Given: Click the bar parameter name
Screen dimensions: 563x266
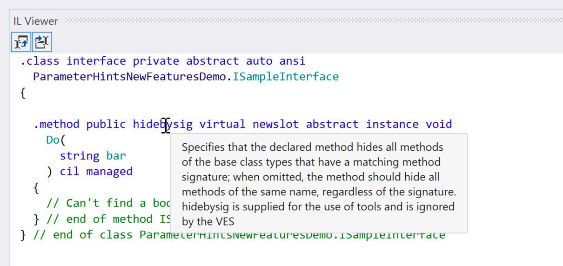Looking at the screenshot, I should pyautogui.click(x=116, y=156).
